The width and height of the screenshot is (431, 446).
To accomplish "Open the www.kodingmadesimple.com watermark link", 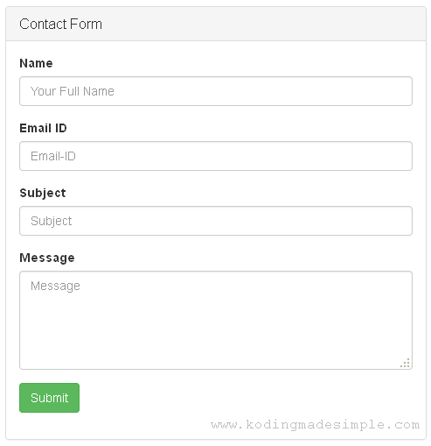I will [x=316, y=425].
